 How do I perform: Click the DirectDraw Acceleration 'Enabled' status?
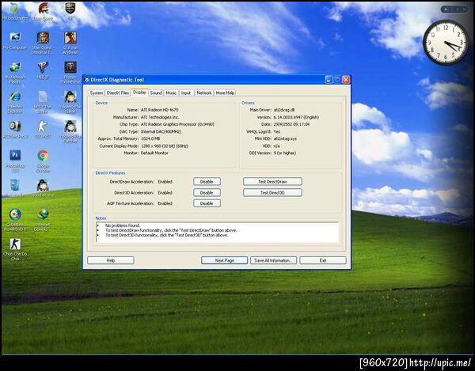pos(165,182)
